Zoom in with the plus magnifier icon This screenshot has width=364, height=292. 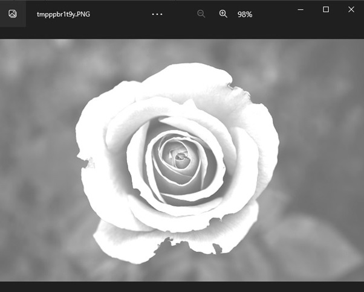click(x=223, y=14)
